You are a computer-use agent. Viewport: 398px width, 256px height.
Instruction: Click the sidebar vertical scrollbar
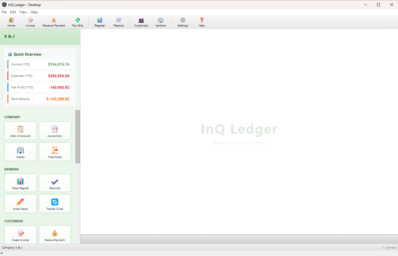(x=78, y=137)
